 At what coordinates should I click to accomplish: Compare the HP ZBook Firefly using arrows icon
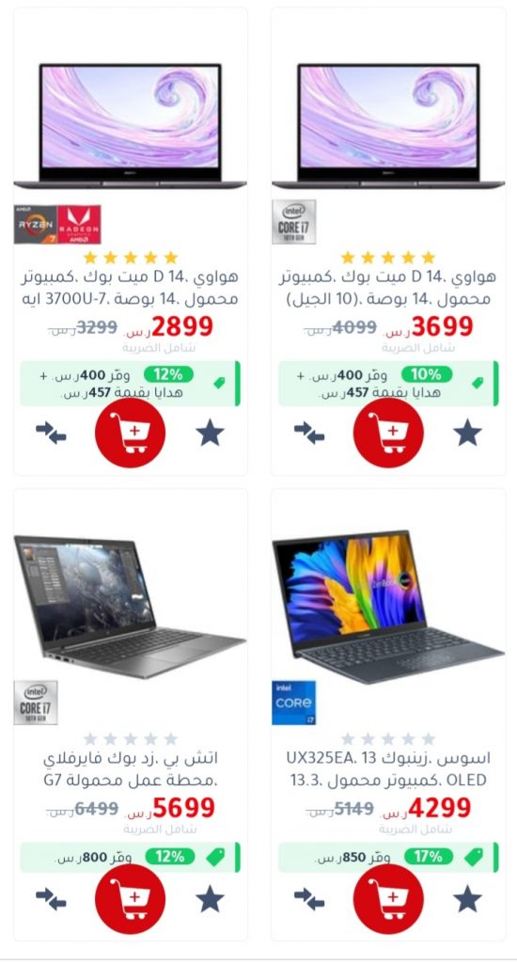pos(51,899)
